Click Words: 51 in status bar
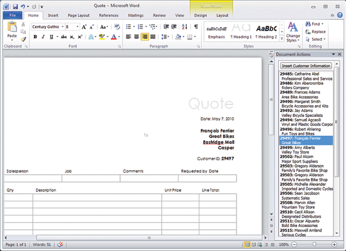The image size is (346, 251). (42, 244)
